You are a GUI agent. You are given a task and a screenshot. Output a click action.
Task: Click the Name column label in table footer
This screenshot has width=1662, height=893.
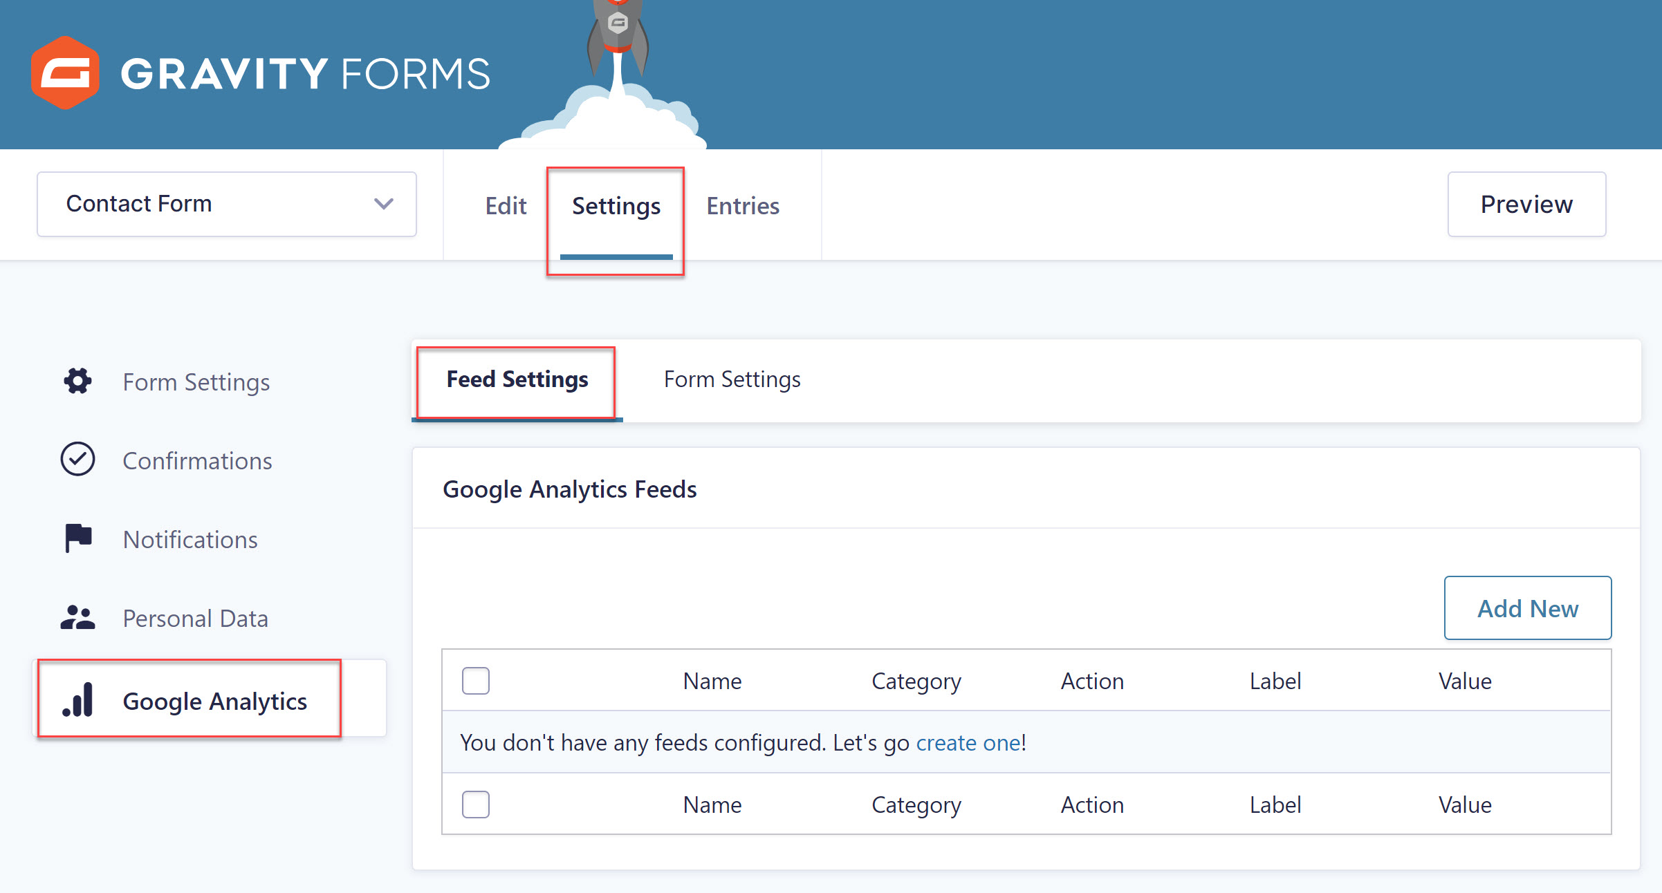[x=712, y=805]
